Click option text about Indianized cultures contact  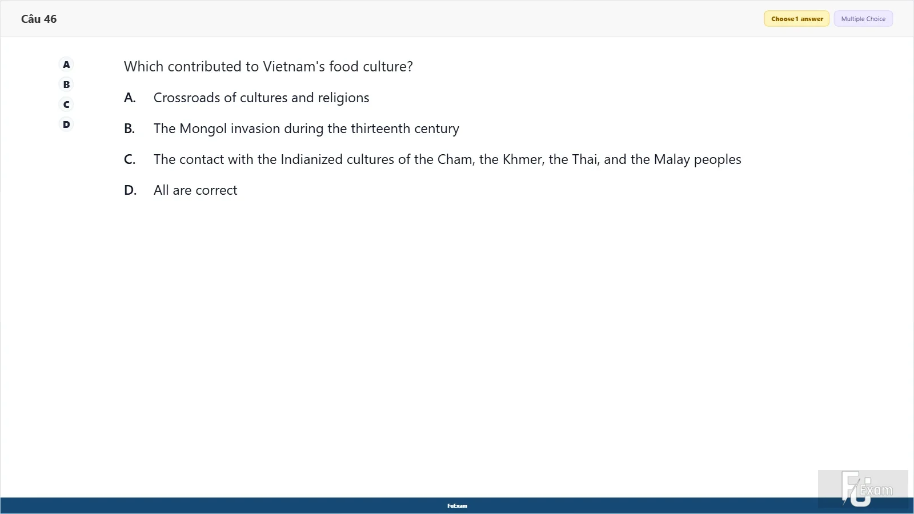tap(447, 159)
